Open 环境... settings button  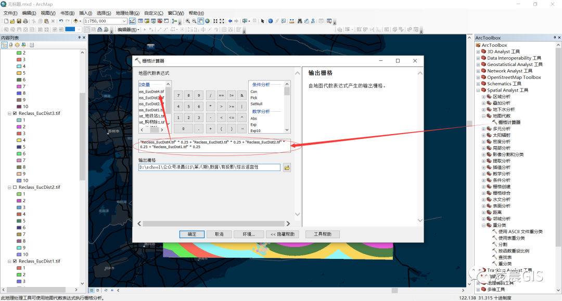249,234
